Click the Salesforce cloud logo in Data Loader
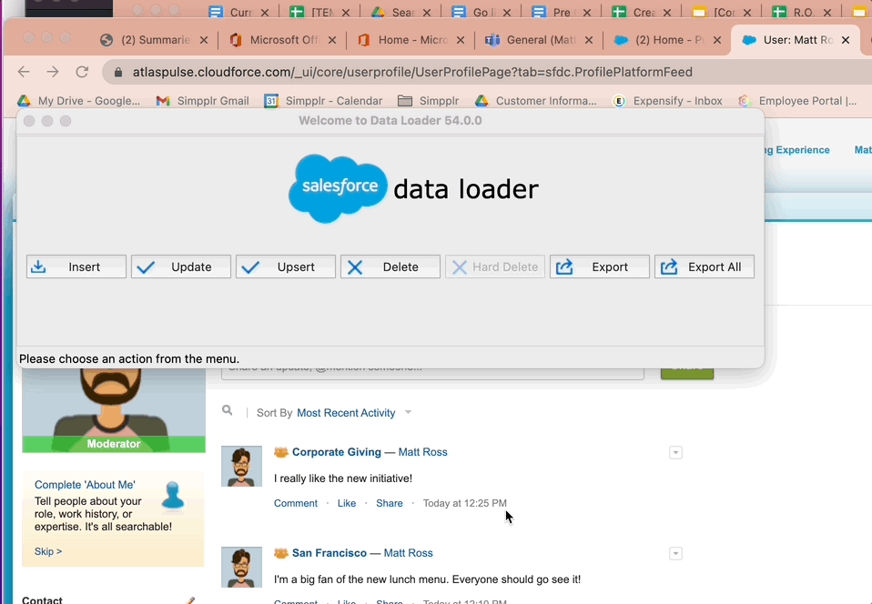Viewport: 872px width, 604px height. coord(338,188)
